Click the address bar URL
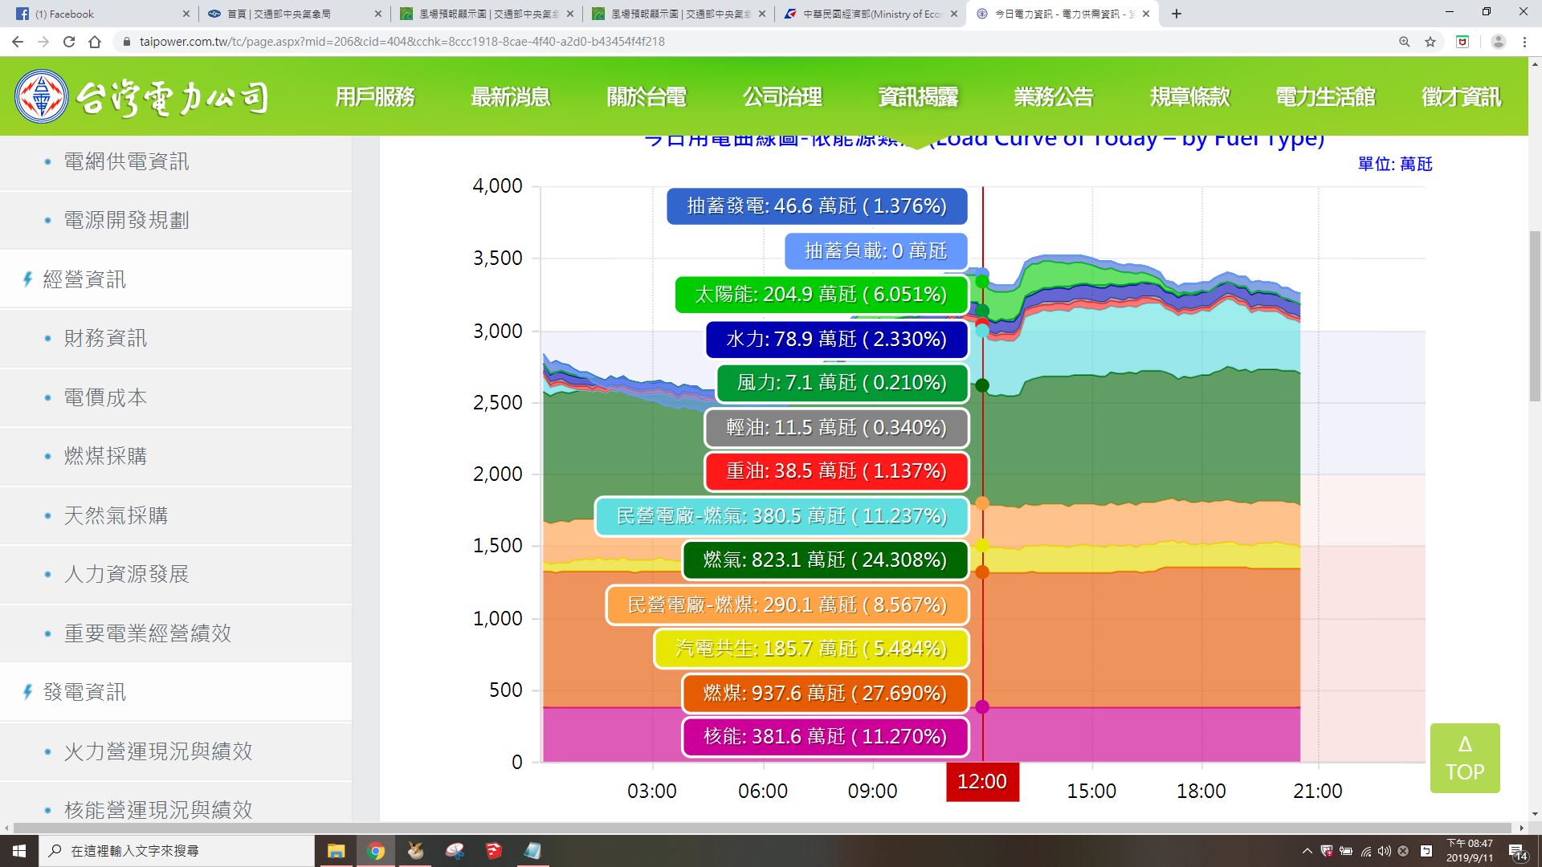This screenshot has width=1542, height=867. [x=402, y=42]
